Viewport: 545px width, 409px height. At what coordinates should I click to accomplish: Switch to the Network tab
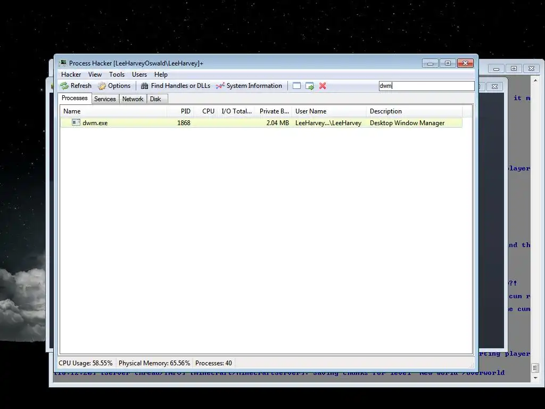click(133, 99)
